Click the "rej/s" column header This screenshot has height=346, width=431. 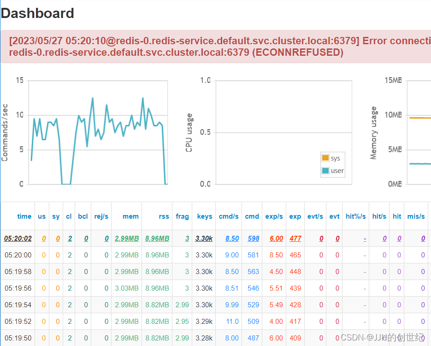(x=101, y=216)
